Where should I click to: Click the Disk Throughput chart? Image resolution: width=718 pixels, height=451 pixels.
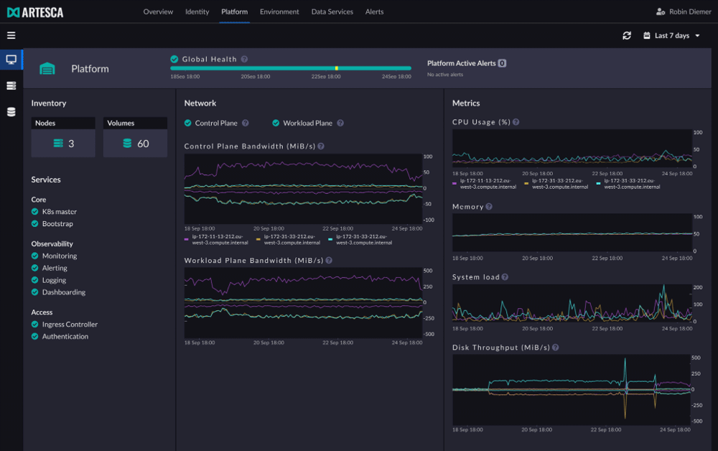[572, 390]
